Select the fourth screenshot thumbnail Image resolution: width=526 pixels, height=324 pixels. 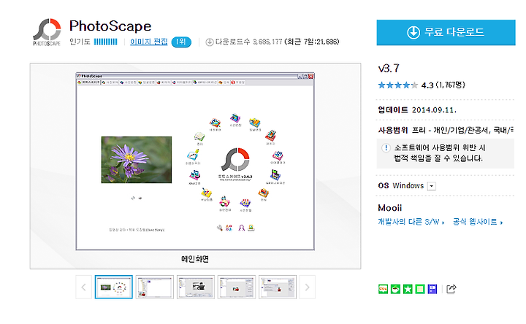click(237, 287)
